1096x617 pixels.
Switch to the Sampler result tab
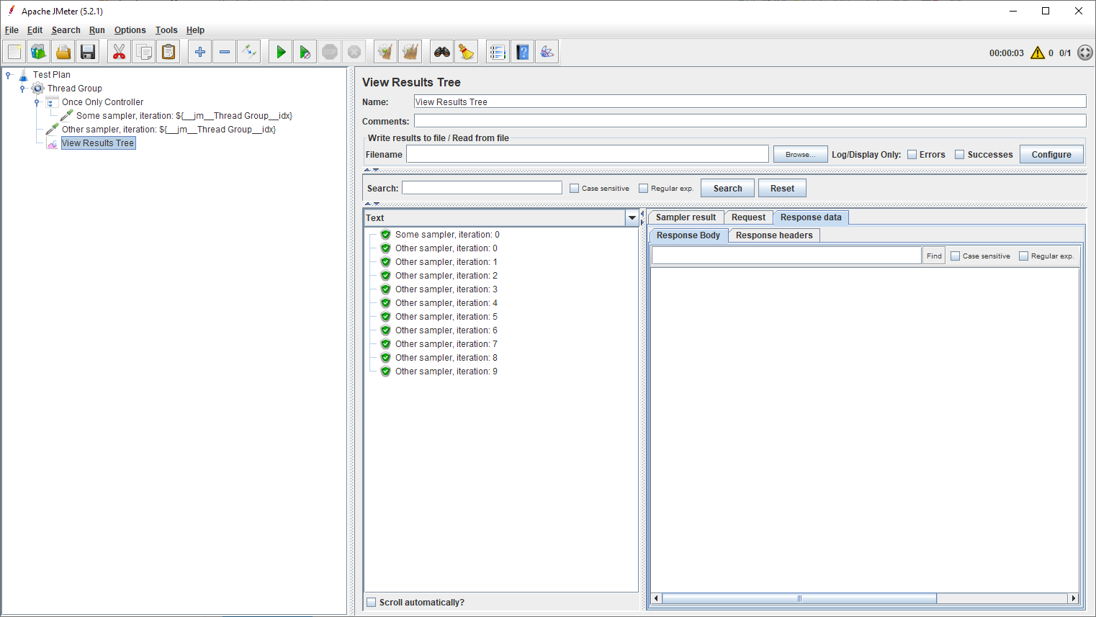[686, 217]
